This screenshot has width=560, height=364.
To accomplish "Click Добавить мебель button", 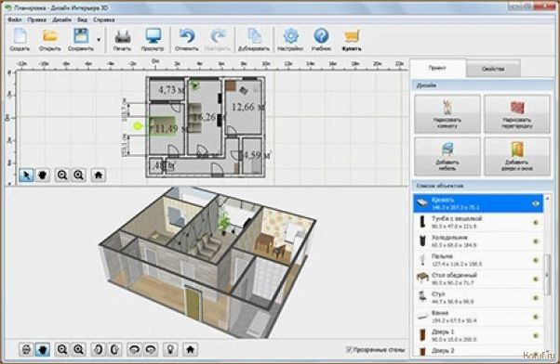I will (x=447, y=156).
